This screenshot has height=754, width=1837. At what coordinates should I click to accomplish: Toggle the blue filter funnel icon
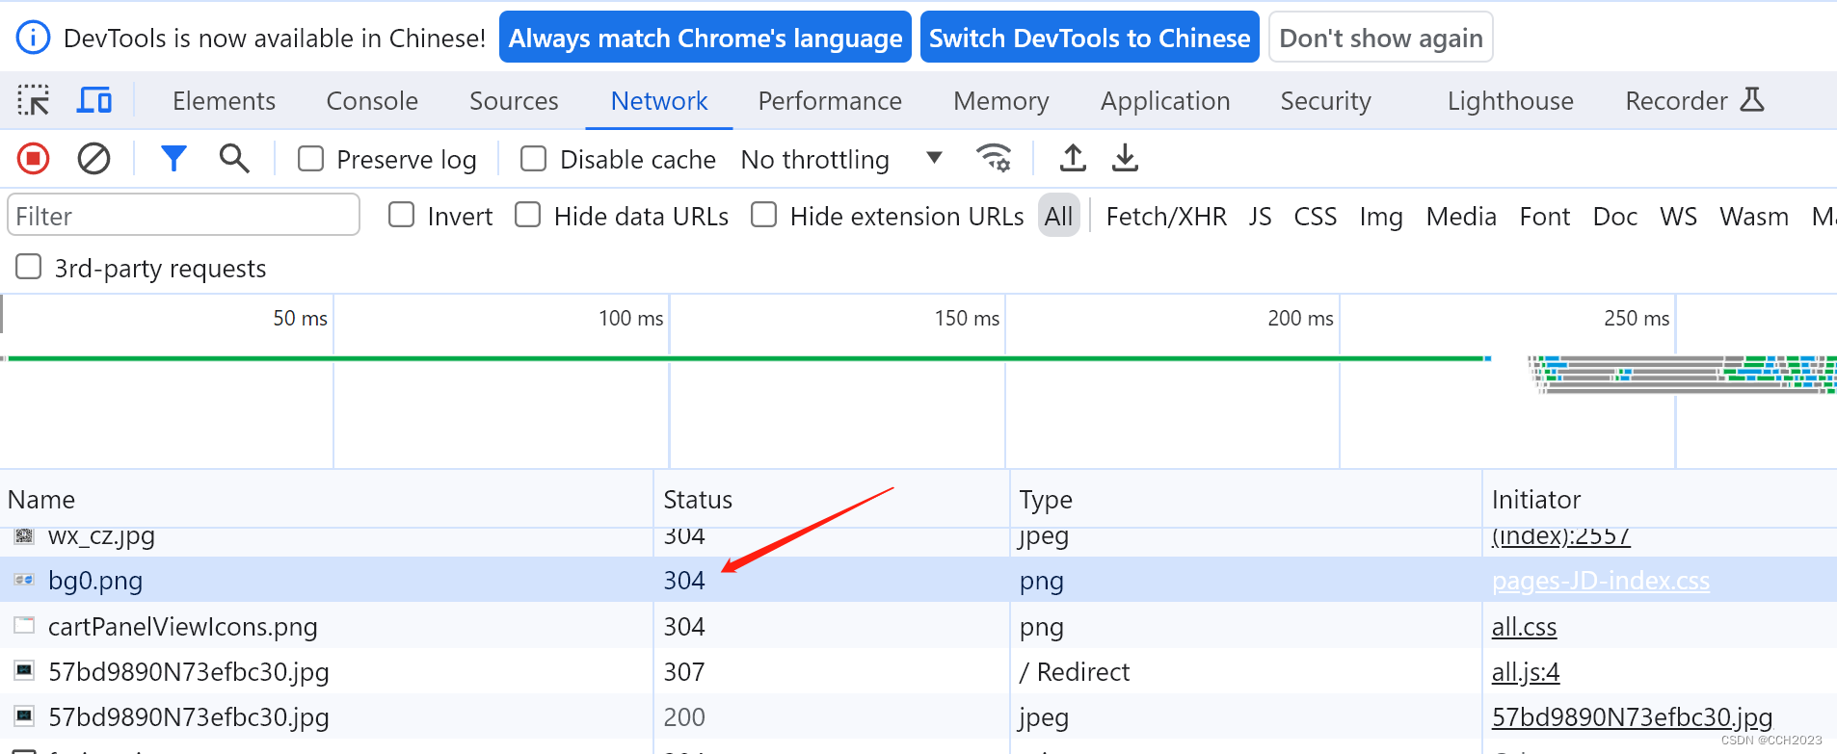pyautogui.click(x=173, y=158)
